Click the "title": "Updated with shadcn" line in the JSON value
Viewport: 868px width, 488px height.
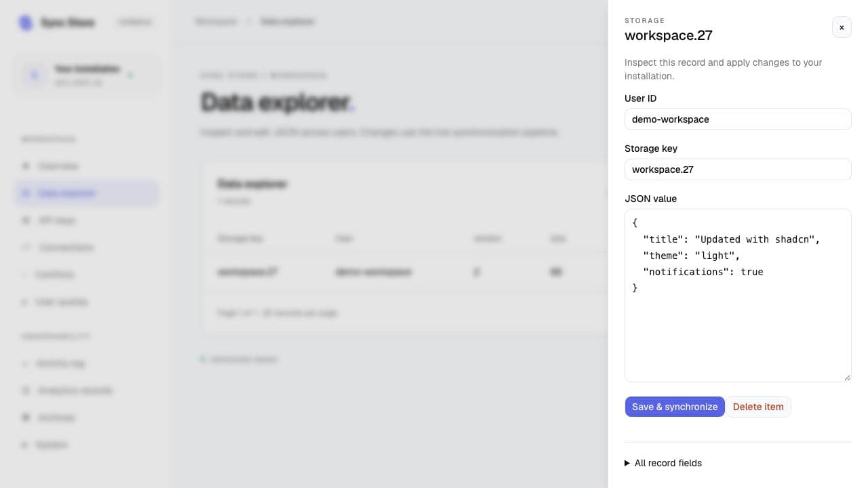click(x=732, y=239)
